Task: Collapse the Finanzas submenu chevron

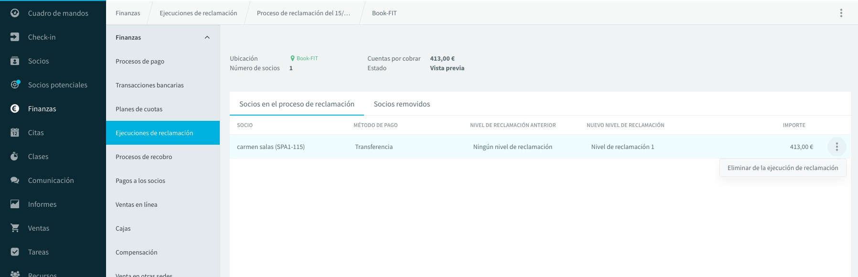Action: click(x=207, y=37)
